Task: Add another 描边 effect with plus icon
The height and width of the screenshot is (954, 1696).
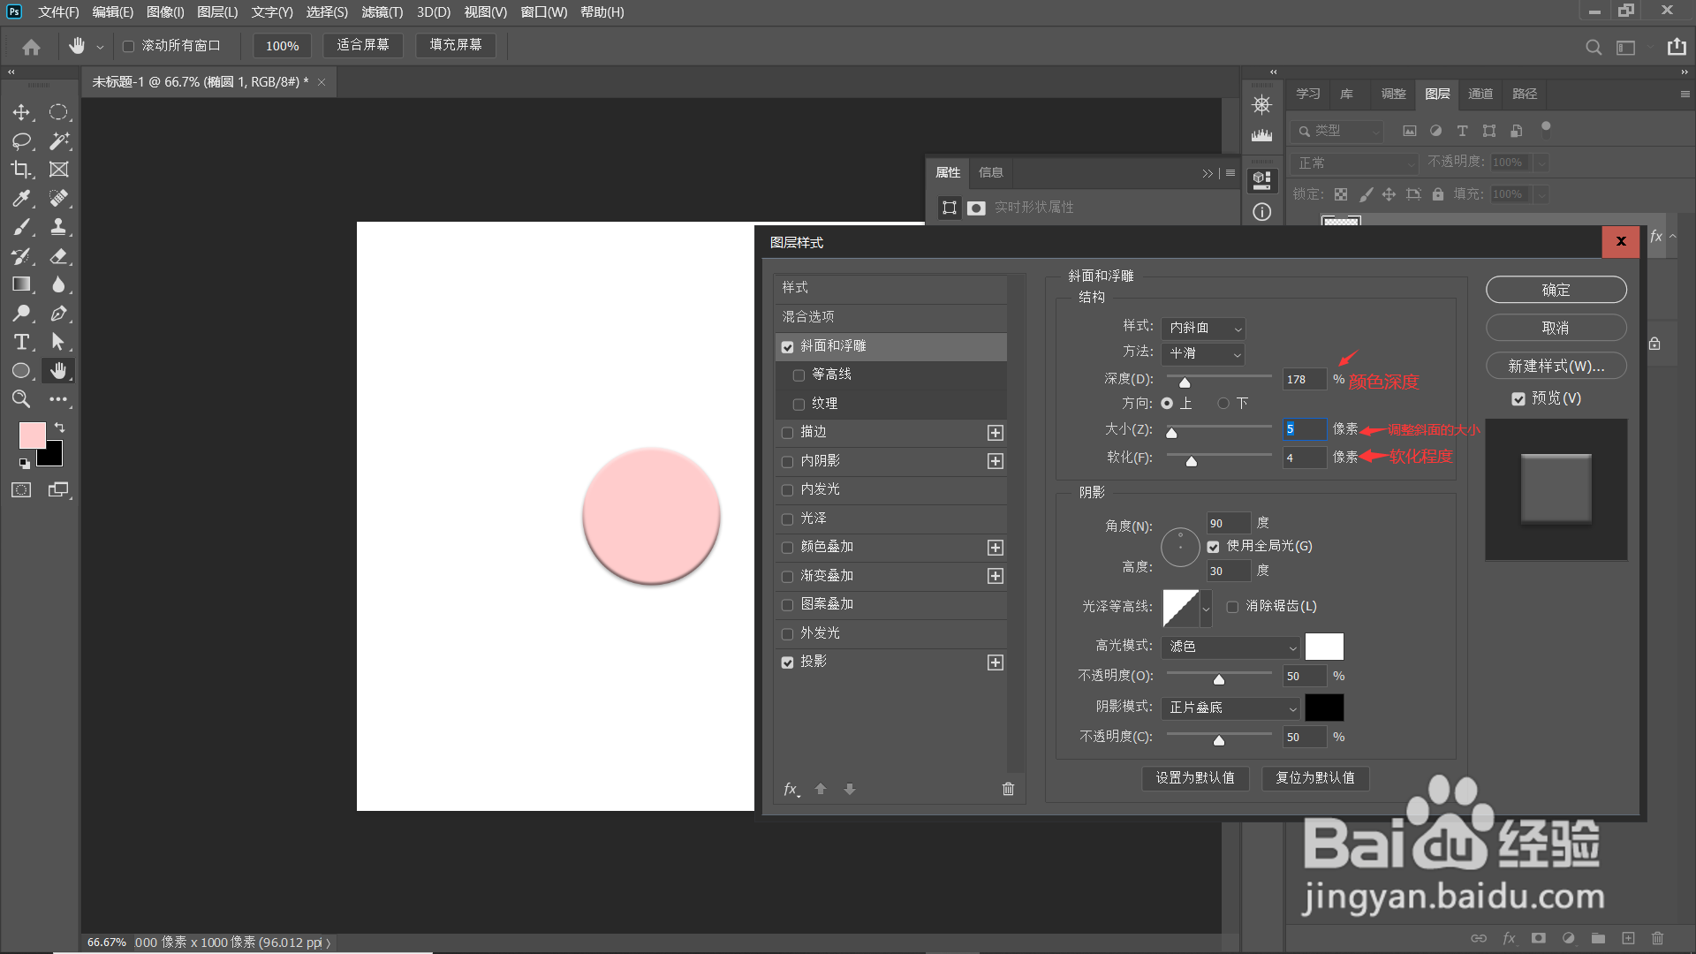Action: [996, 433]
